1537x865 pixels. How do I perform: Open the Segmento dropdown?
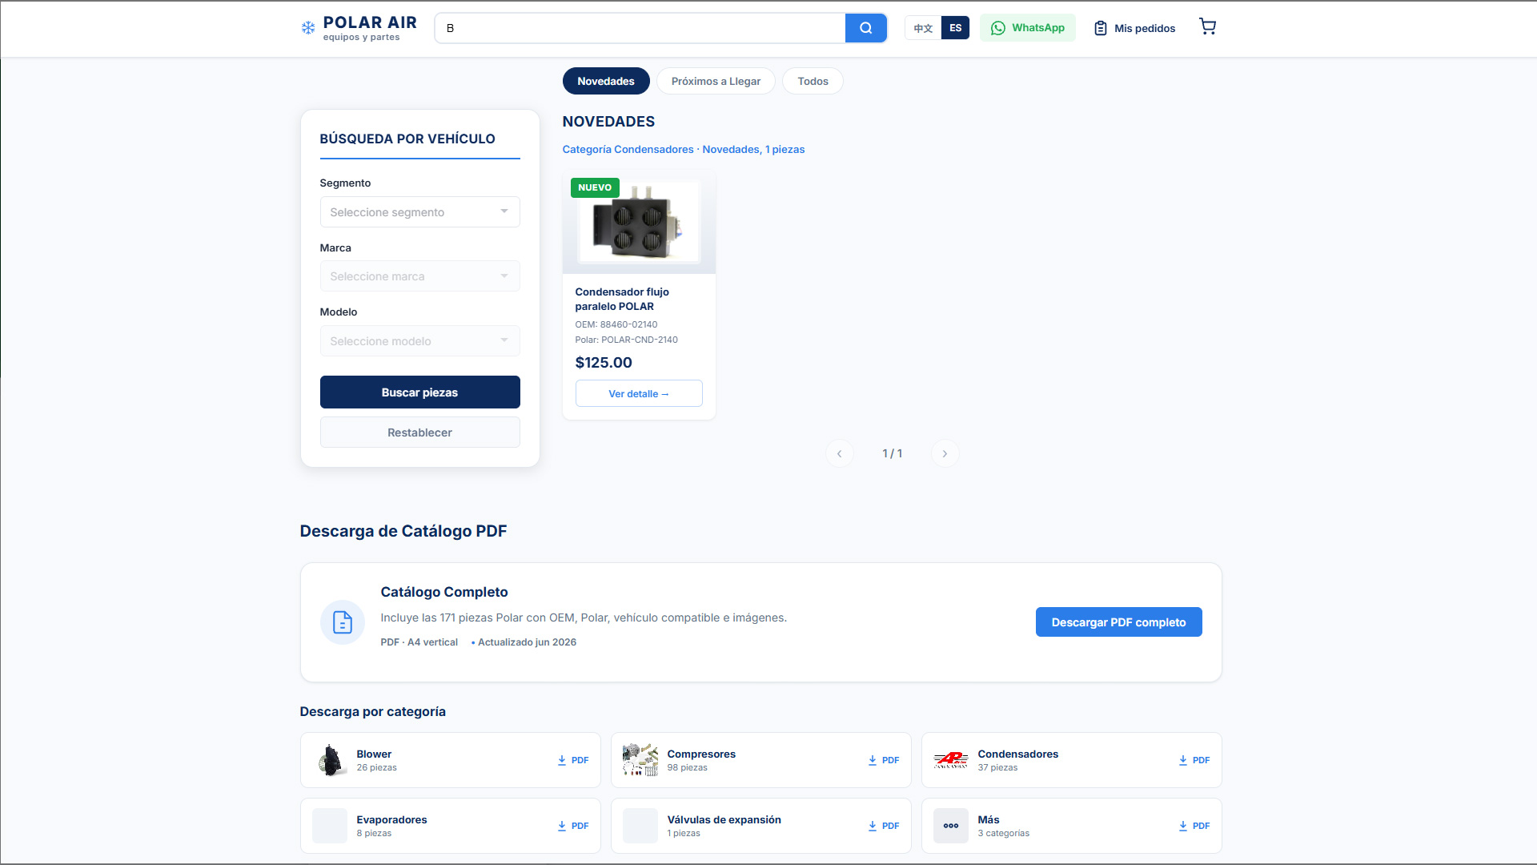419,212
